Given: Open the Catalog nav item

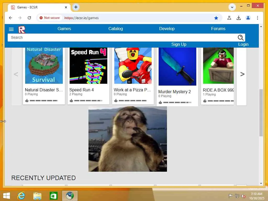Looking at the screenshot, I should (x=116, y=29).
